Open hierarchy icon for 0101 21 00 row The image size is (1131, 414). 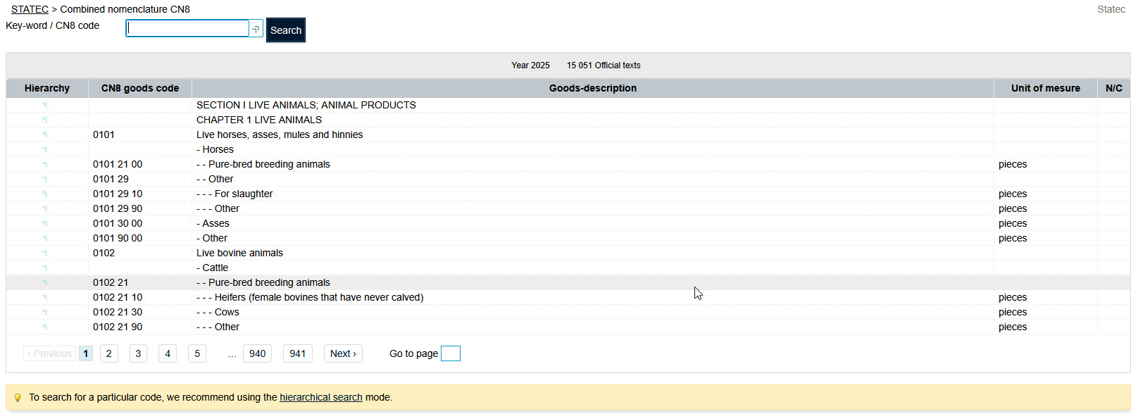coord(45,164)
